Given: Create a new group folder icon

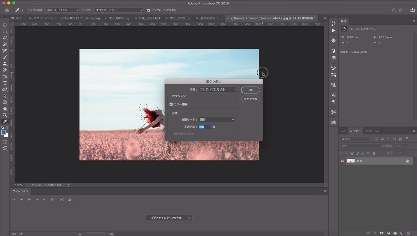Looking at the screenshot, I should coord(395,233).
